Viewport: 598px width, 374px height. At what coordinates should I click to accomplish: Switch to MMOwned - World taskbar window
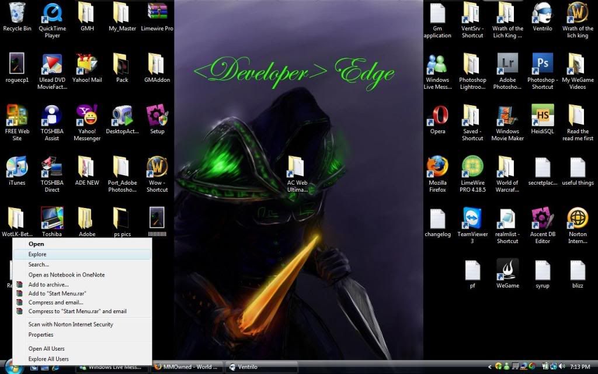point(187,367)
